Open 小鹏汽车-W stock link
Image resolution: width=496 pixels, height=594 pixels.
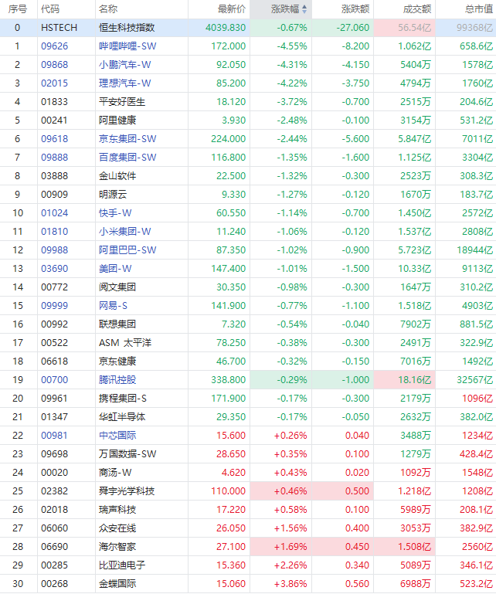point(124,65)
